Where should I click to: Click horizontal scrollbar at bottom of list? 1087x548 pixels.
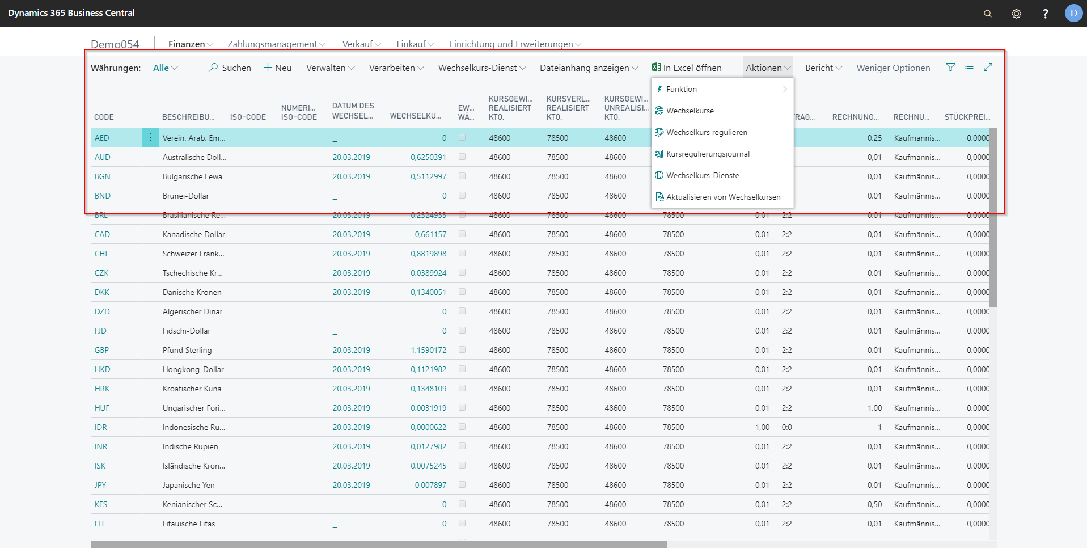click(379, 544)
